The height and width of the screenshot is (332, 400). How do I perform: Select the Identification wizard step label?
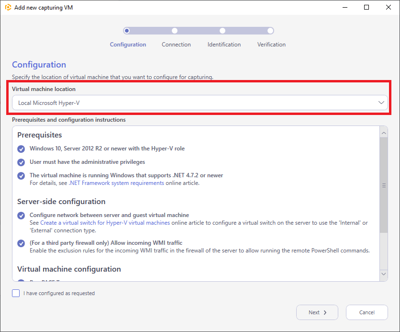pyautogui.click(x=224, y=45)
